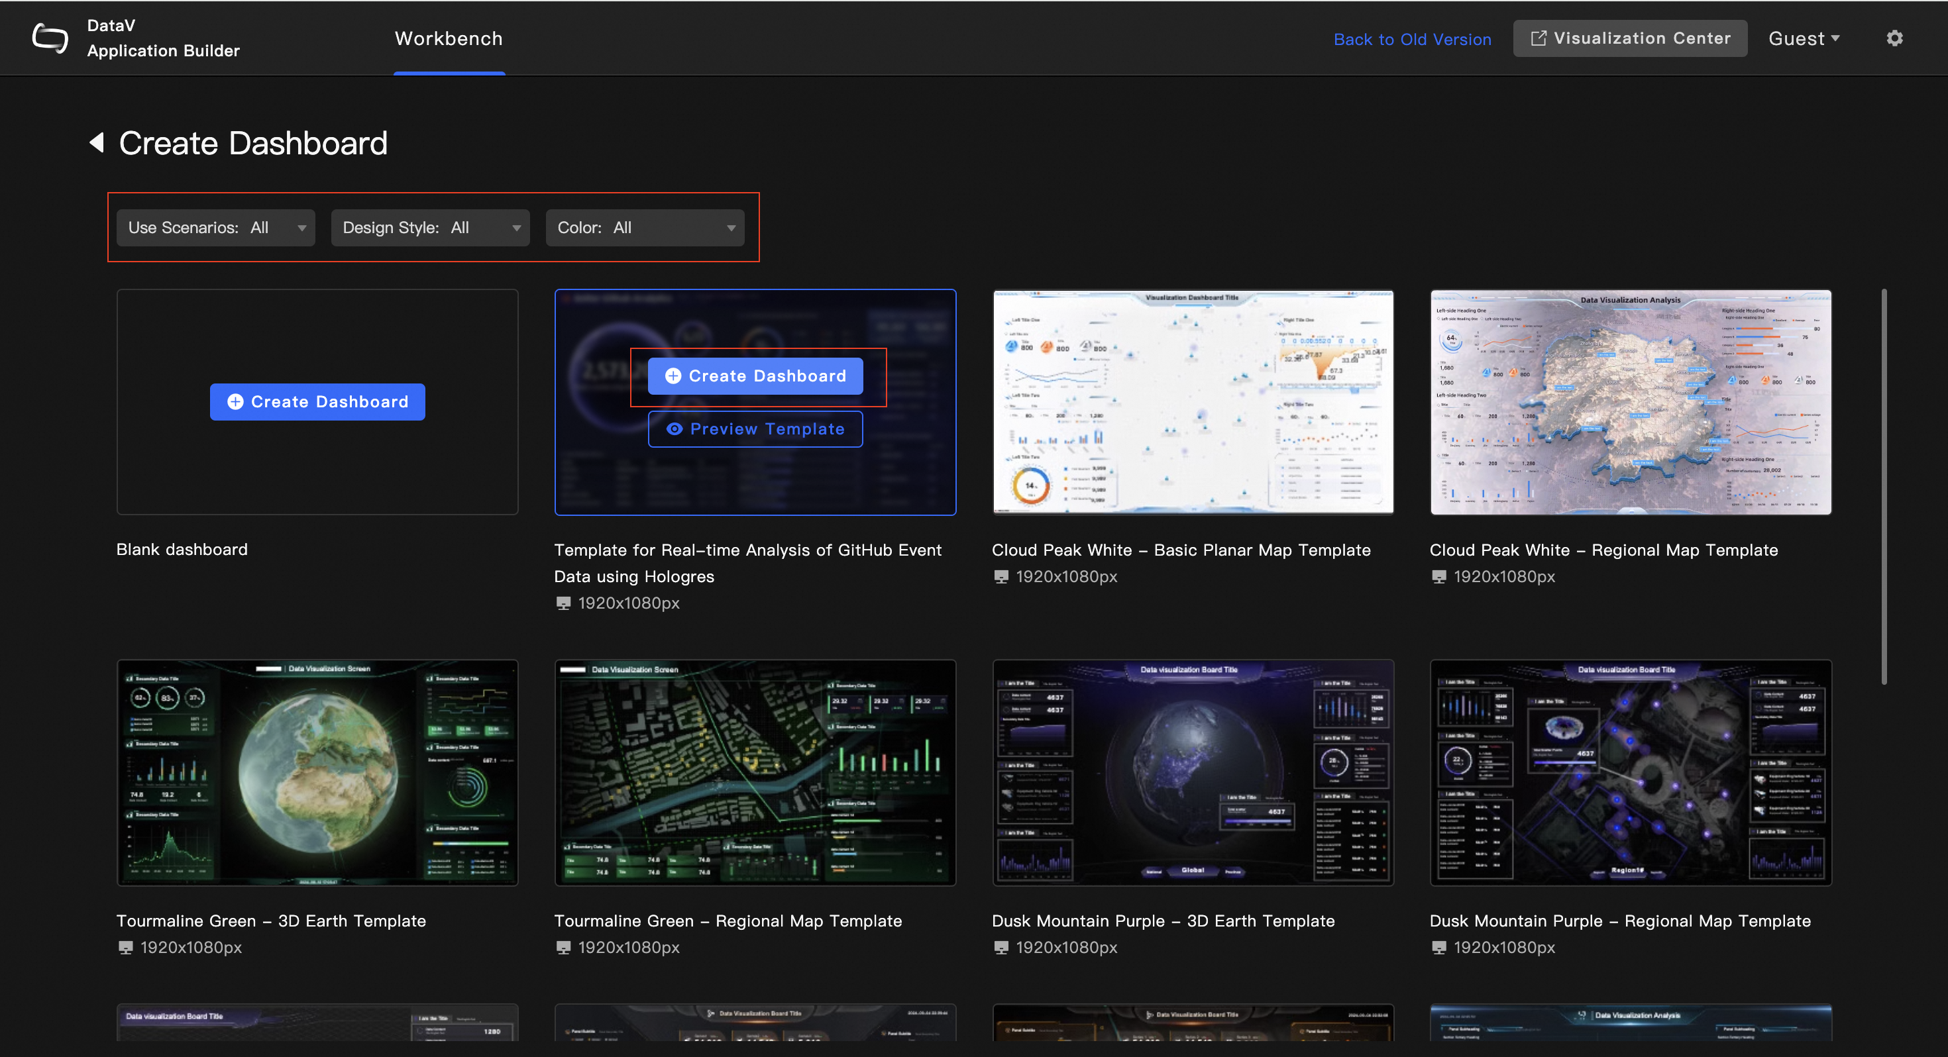Click the template list vertical scrollbar

click(x=1883, y=487)
